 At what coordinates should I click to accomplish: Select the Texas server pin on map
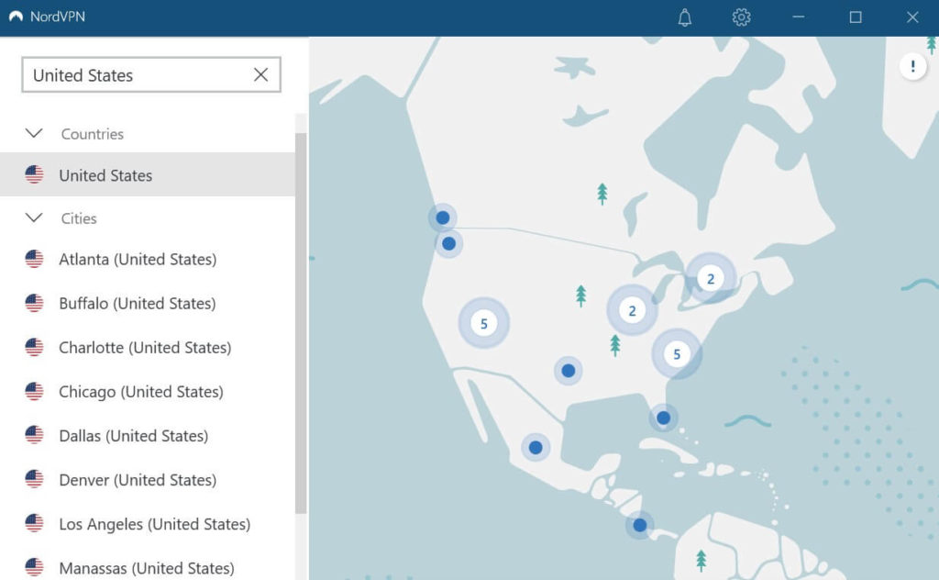pos(569,371)
